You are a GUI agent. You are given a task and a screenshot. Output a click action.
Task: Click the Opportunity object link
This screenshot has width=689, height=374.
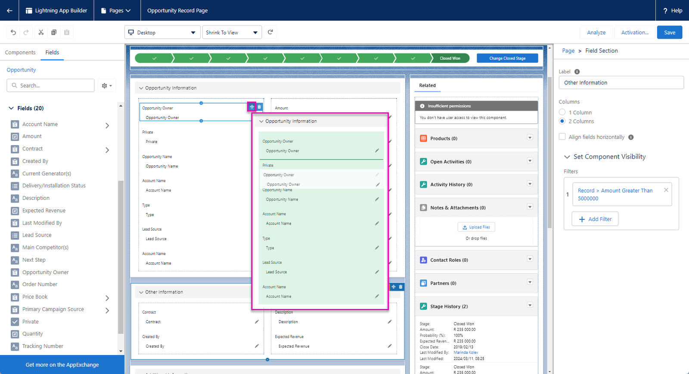click(21, 70)
